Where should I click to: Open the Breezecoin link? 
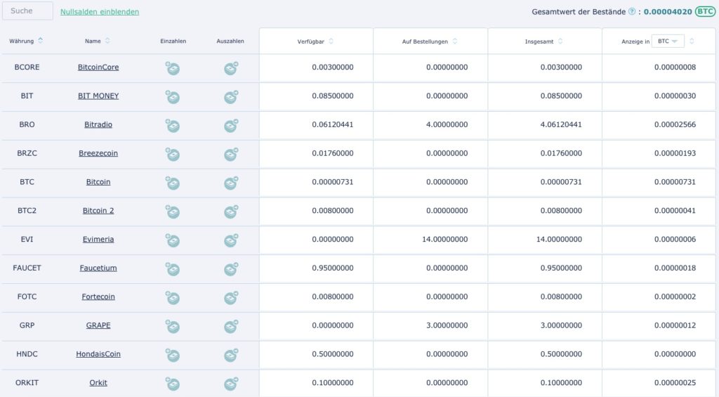click(x=98, y=153)
